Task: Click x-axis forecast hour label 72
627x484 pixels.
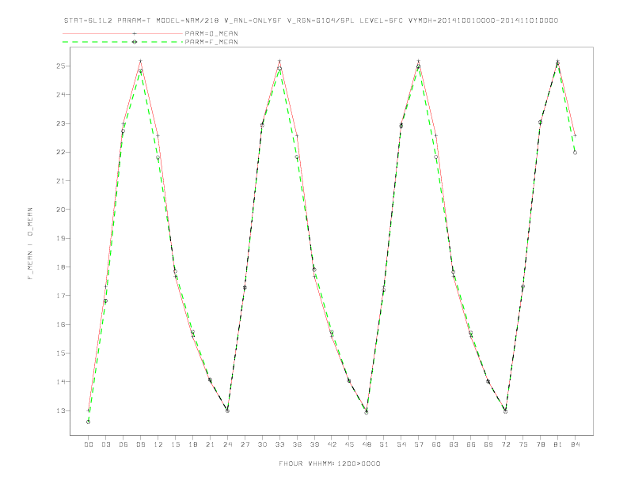Action: point(506,444)
